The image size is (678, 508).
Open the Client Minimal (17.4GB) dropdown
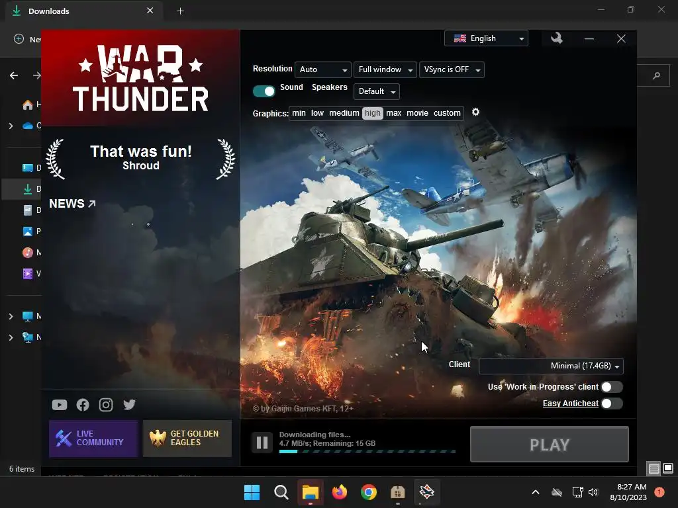point(551,366)
